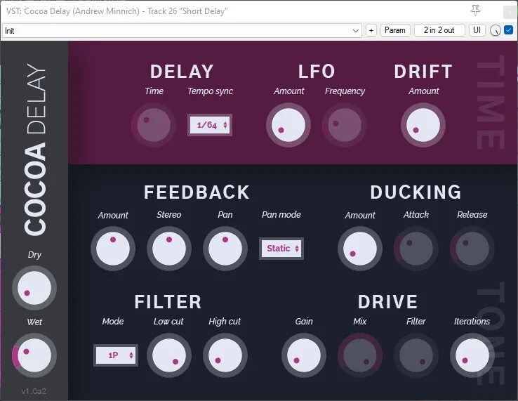Click the Dry level knob

point(34,288)
